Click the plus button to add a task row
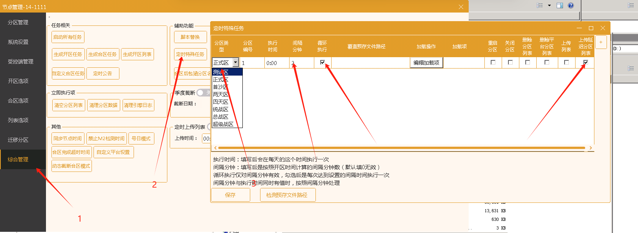The height and width of the screenshot is (233, 638). (x=601, y=42)
